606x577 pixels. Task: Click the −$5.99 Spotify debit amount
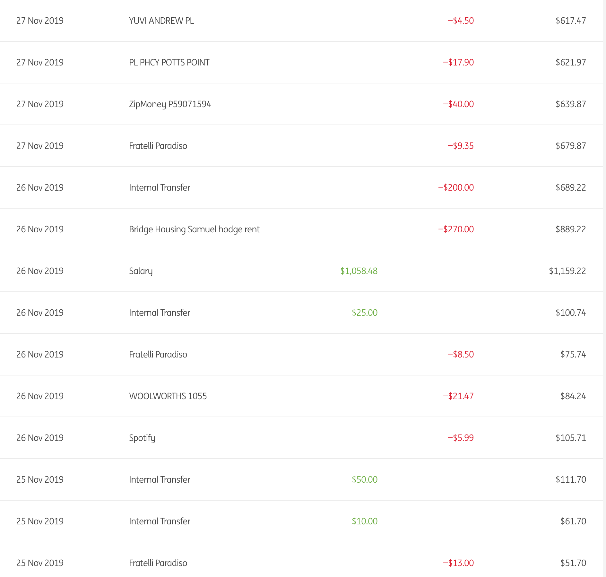[x=461, y=438]
